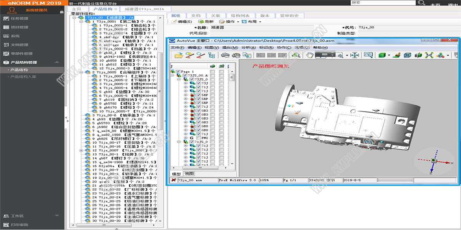
Task: Click the tree structure icon in AutoVue toolbar
Action: click(211, 55)
